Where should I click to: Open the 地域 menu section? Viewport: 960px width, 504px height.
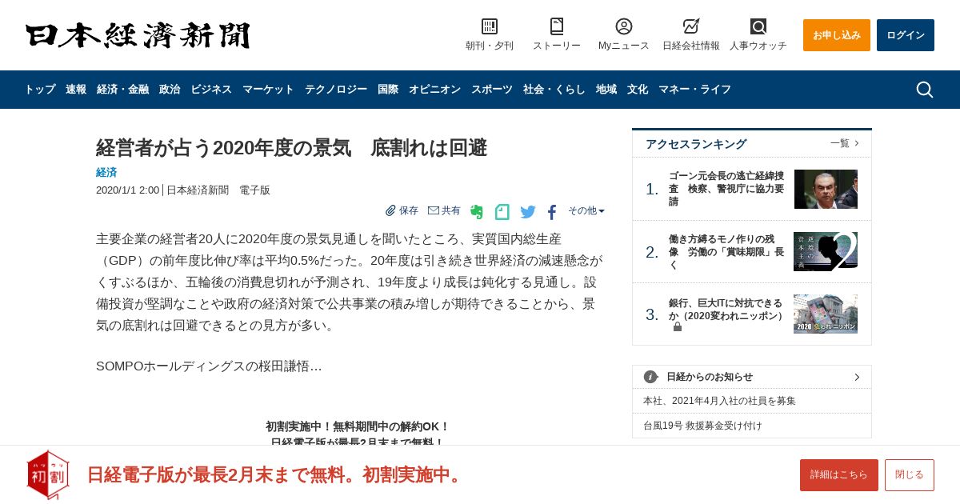[x=606, y=90]
